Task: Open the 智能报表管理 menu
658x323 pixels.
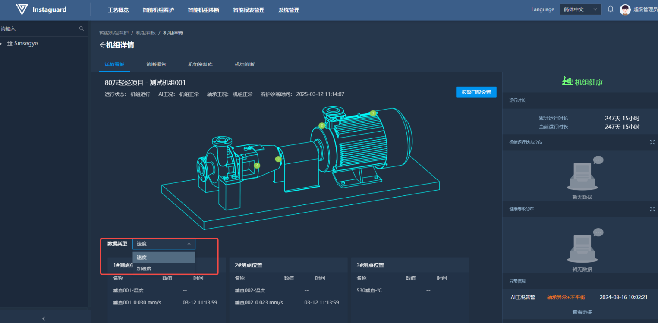Action: coord(249,10)
